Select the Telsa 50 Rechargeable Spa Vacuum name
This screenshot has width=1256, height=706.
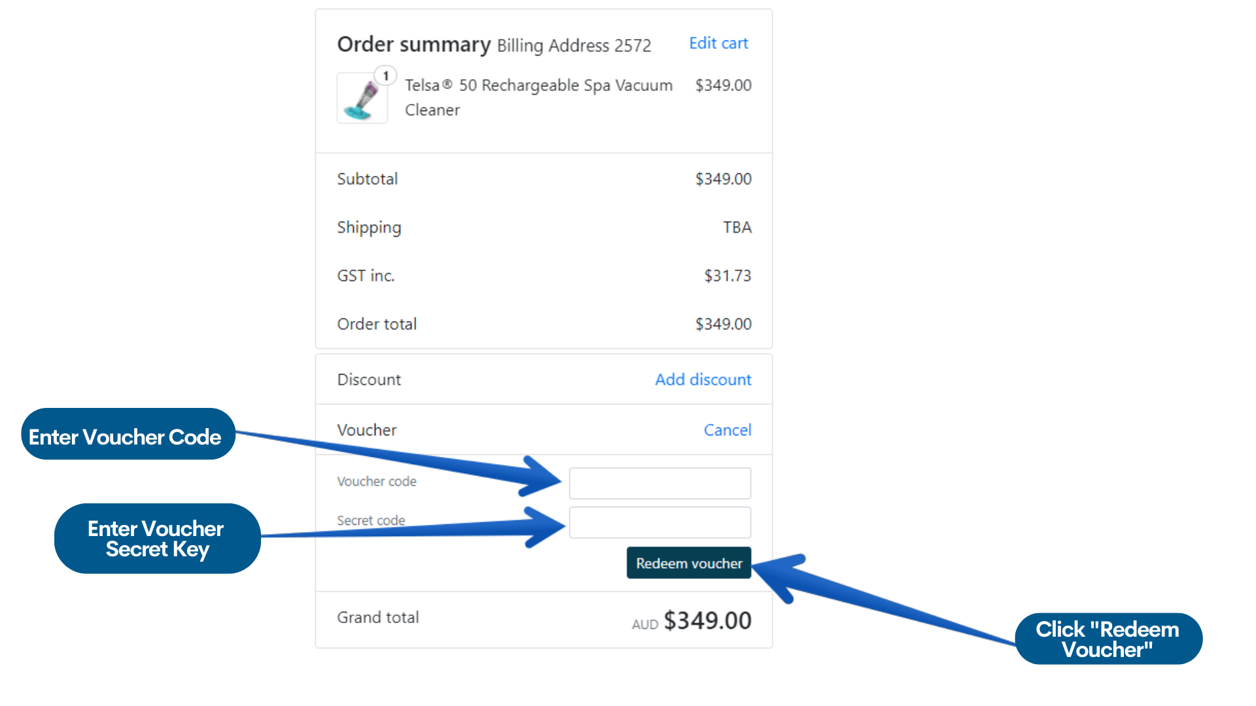click(x=538, y=97)
